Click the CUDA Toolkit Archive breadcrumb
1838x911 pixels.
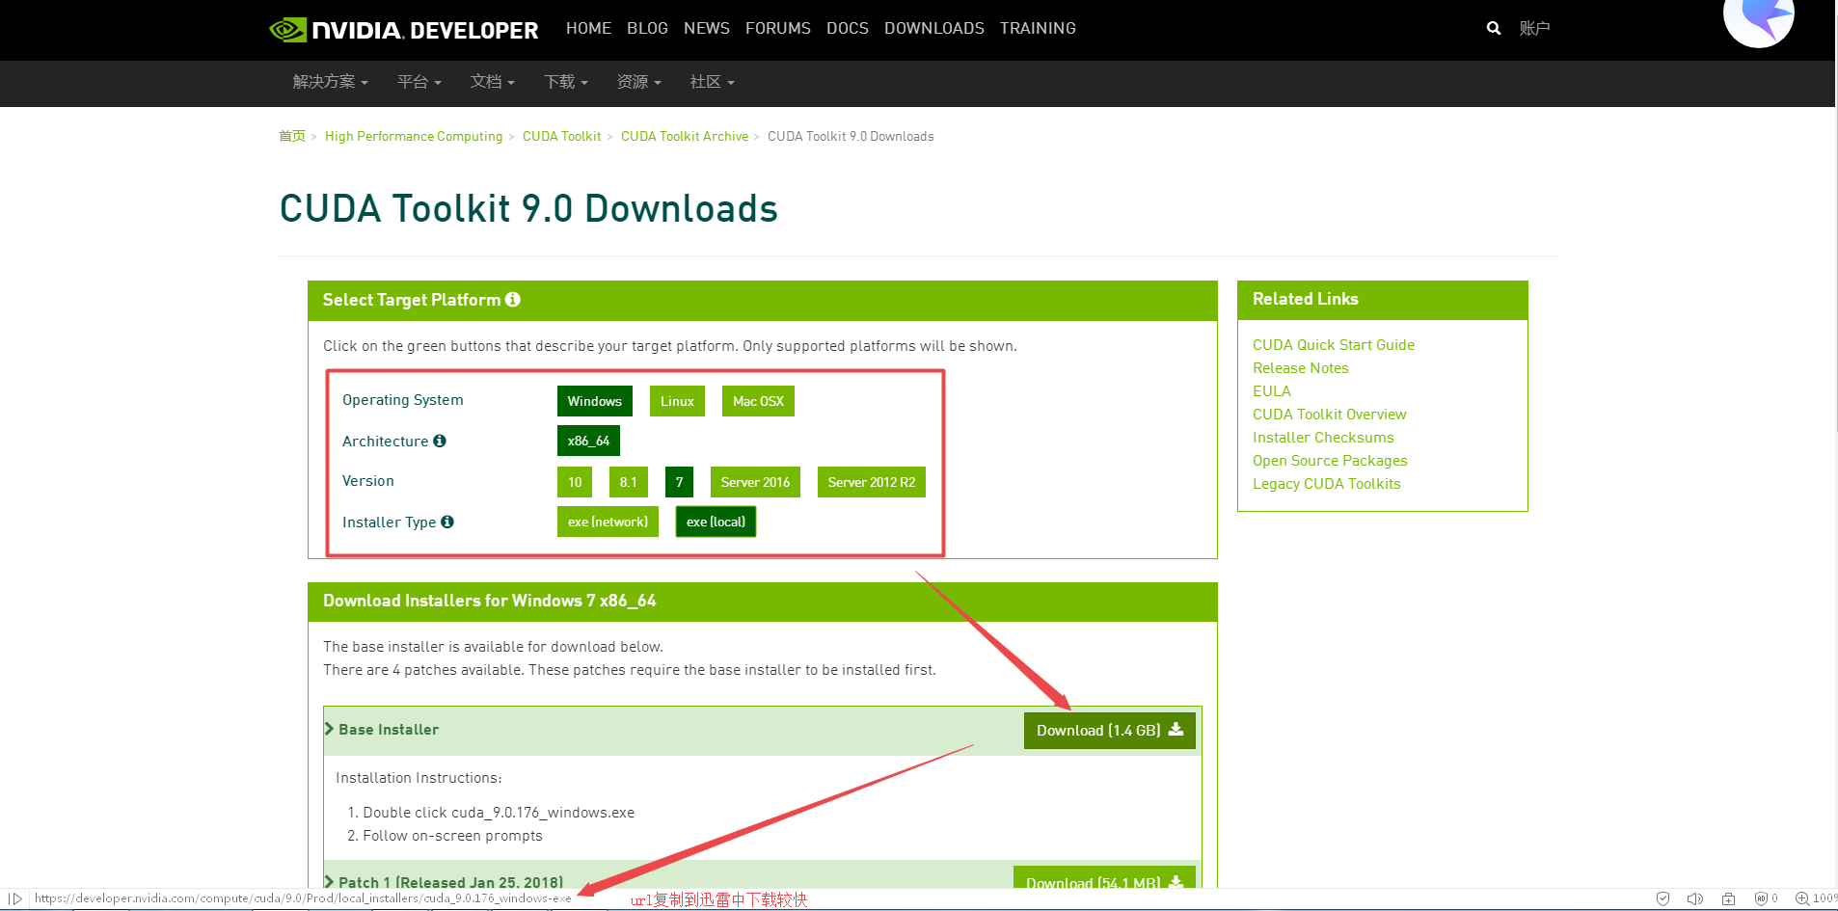tap(685, 136)
